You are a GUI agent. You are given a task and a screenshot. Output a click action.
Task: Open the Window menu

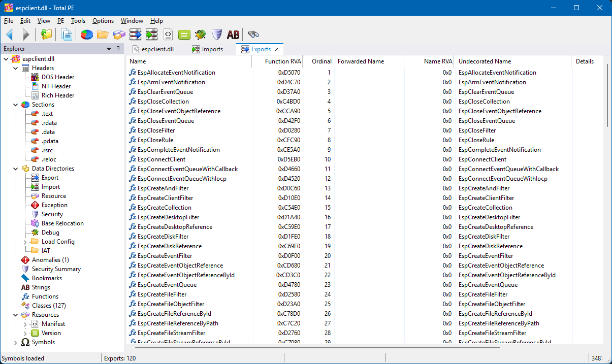[132, 21]
